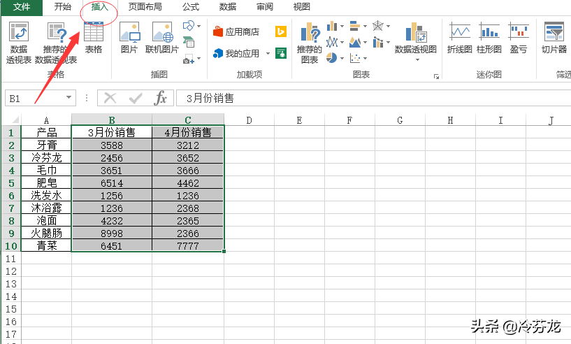Click the formula bar with 3月份销售
The width and height of the screenshot is (571, 344).
(x=373, y=98)
